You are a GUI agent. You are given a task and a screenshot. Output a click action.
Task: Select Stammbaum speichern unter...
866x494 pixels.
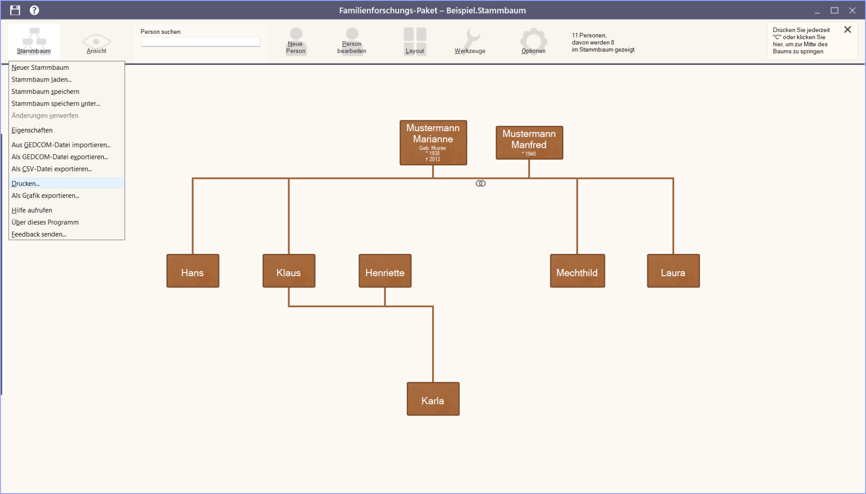[66, 104]
